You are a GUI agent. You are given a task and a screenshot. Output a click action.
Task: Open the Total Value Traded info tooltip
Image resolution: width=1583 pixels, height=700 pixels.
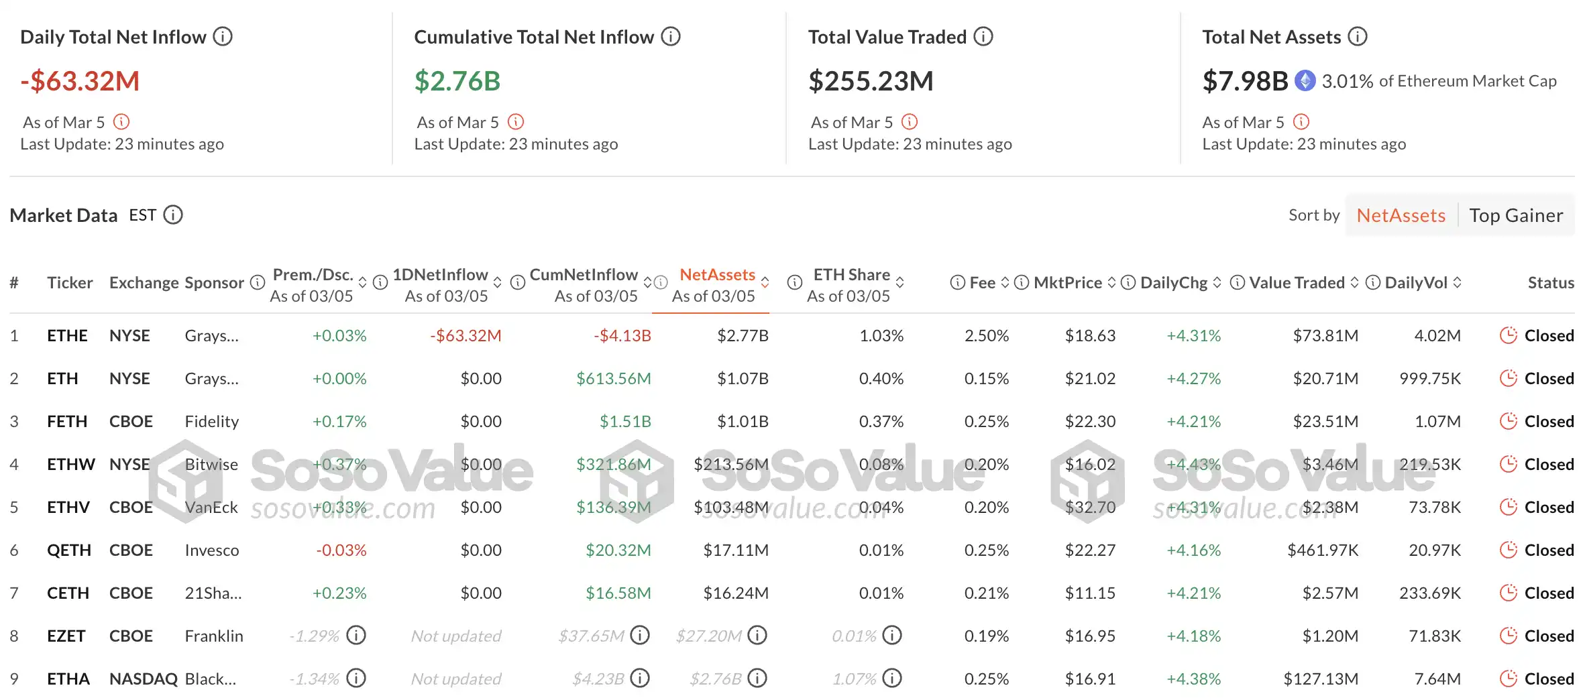click(x=983, y=37)
